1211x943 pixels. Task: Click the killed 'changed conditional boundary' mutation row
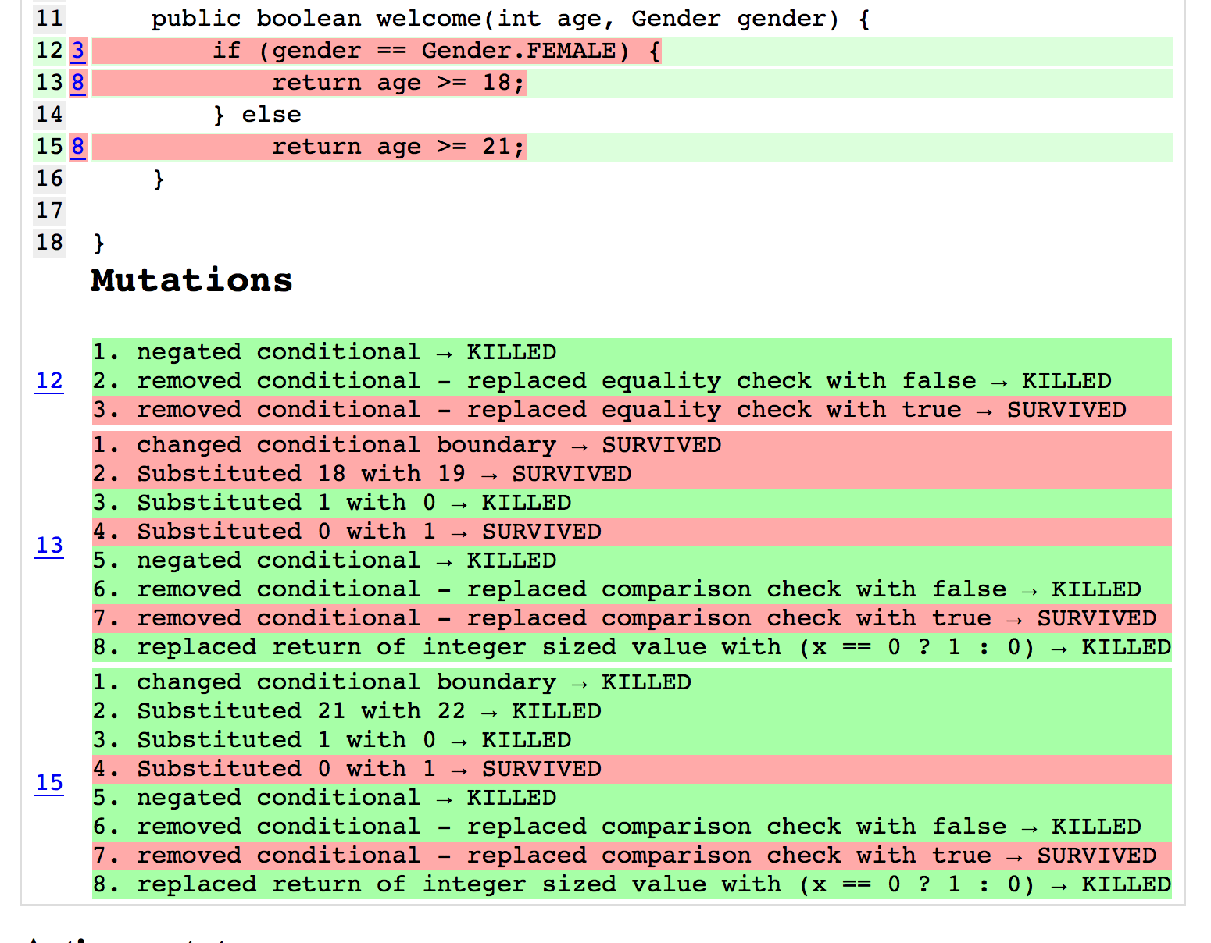point(391,682)
